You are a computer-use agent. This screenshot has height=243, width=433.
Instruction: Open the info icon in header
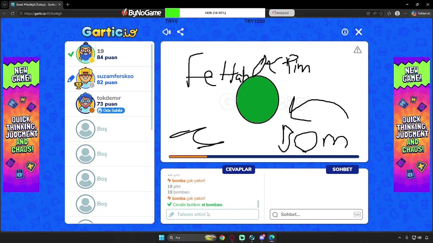tap(345, 32)
